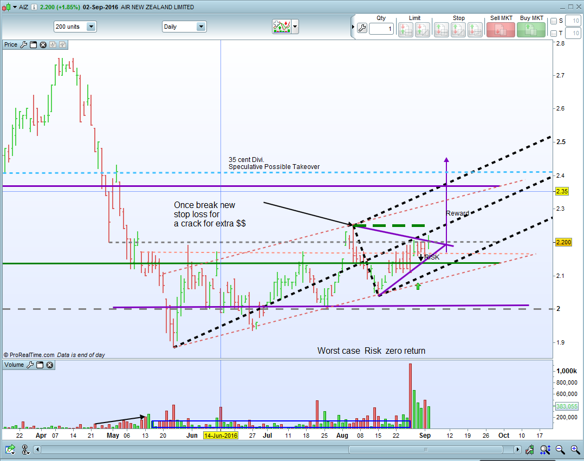This screenshot has width=584, height=461.
Task: Click the 383,055 volume label
Action: (x=567, y=406)
